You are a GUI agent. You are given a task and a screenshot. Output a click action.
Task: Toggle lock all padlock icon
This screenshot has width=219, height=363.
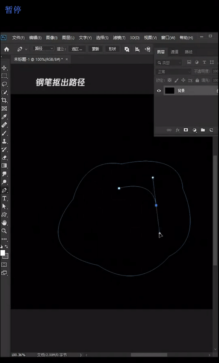click(197, 80)
